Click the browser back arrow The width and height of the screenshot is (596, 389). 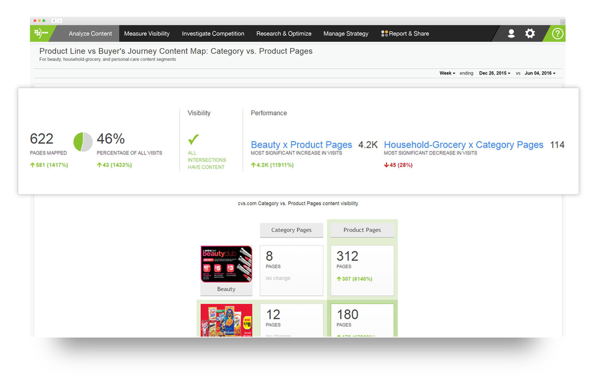point(54,20)
